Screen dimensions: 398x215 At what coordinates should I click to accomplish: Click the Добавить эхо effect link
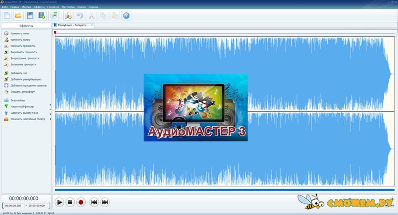click(x=19, y=73)
